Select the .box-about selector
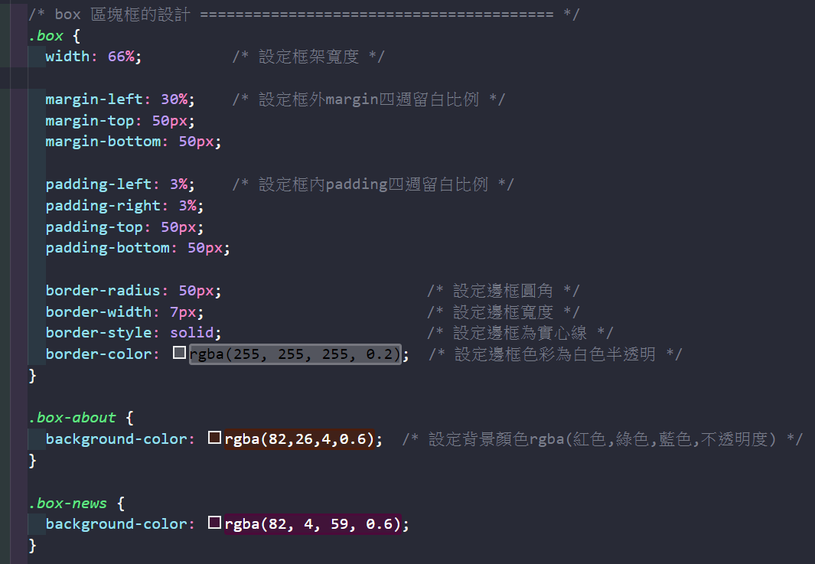 tap(73, 418)
